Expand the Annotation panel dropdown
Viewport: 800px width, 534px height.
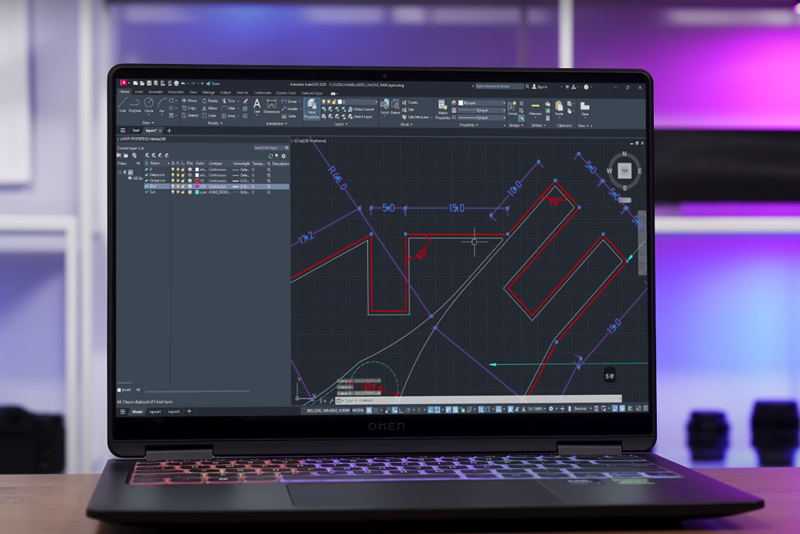pos(277,124)
